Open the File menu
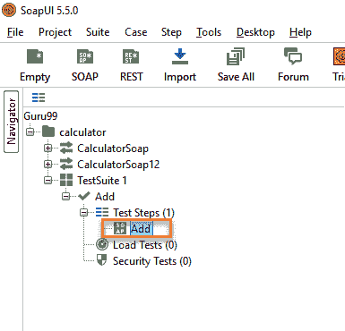This screenshot has height=331, width=345. pyautogui.click(x=15, y=32)
